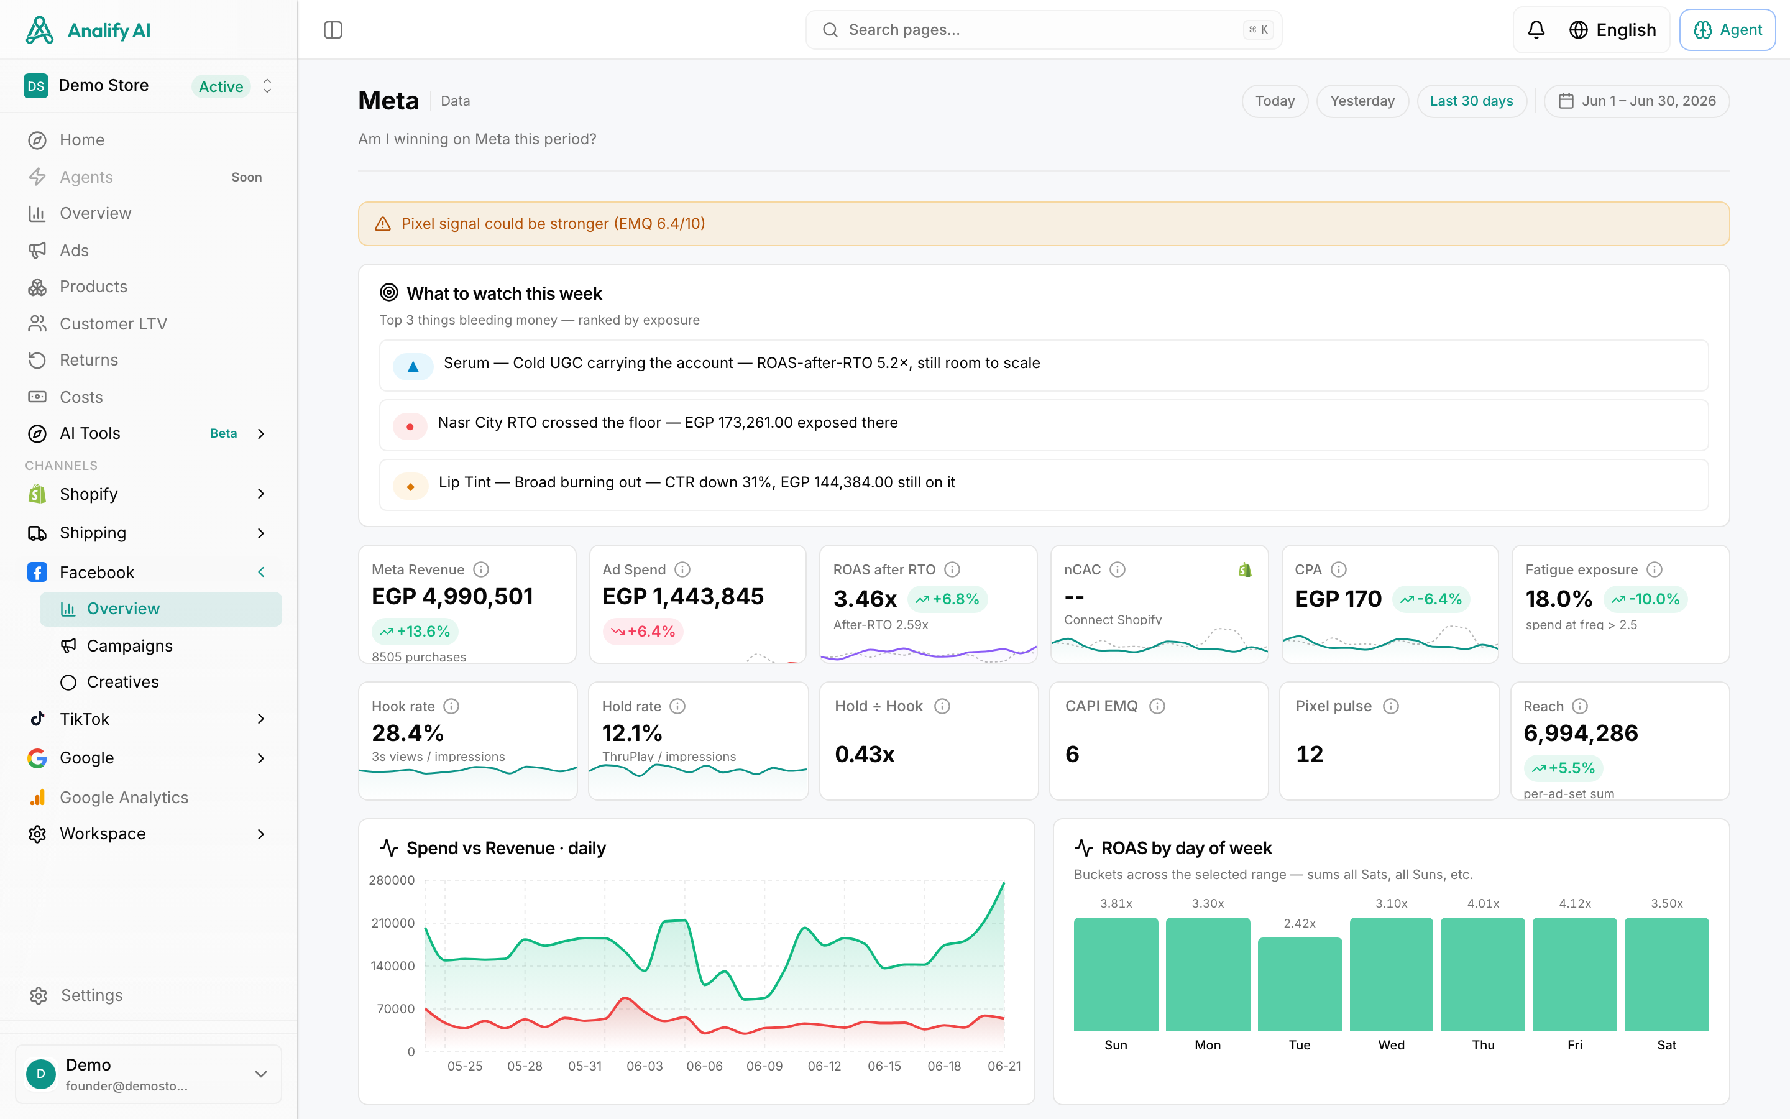Switch language via English button

pyautogui.click(x=1612, y=30)
